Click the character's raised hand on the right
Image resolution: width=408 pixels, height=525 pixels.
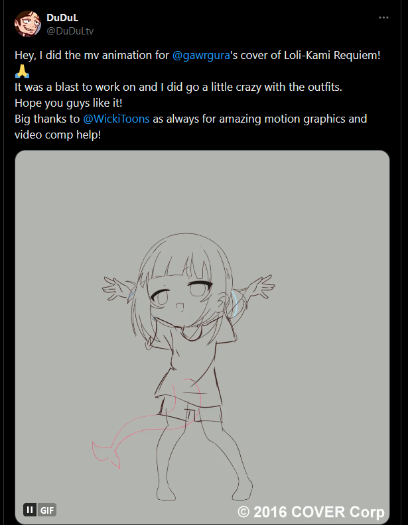[x=261, y=287]
